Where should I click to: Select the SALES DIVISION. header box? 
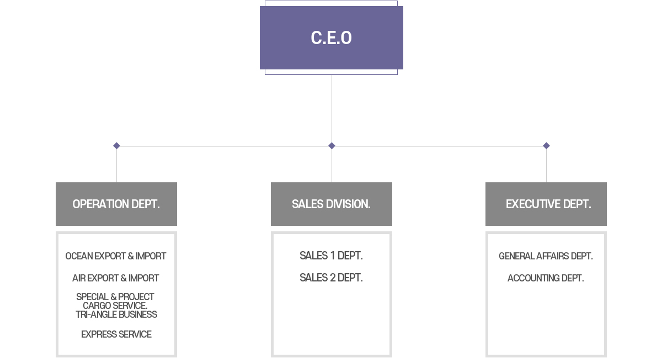click(331, 204)
